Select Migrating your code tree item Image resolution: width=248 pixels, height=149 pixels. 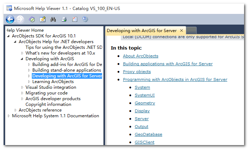tap(46, 93)
